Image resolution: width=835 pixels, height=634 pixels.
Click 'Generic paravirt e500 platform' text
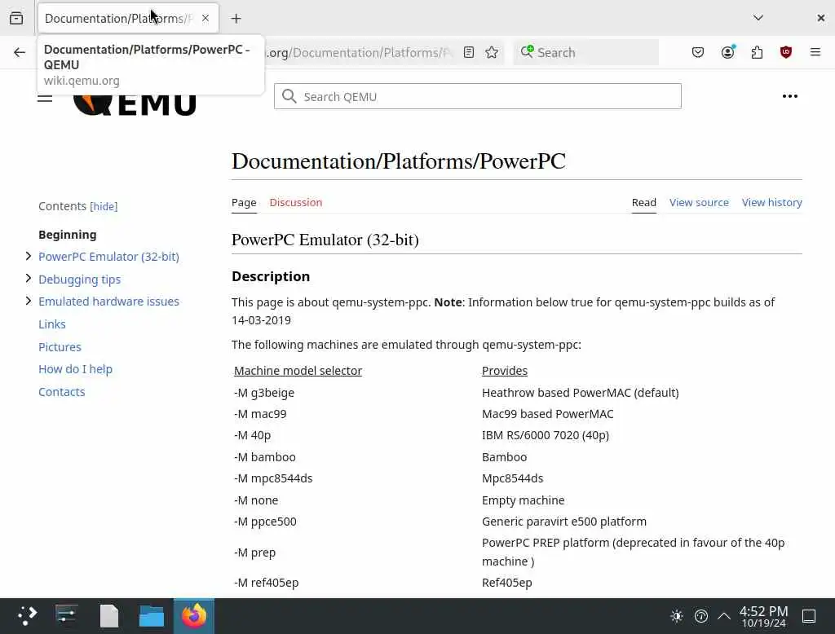point(564,522)
